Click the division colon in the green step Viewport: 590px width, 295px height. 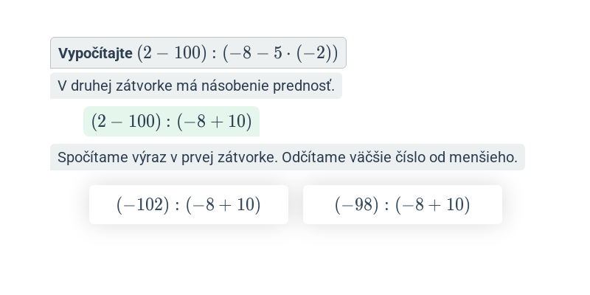pyautogui.click(x=169, y=122)
